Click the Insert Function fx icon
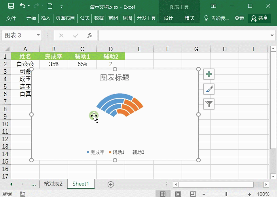This screenshot has height=197, width=277. [90, 35]
